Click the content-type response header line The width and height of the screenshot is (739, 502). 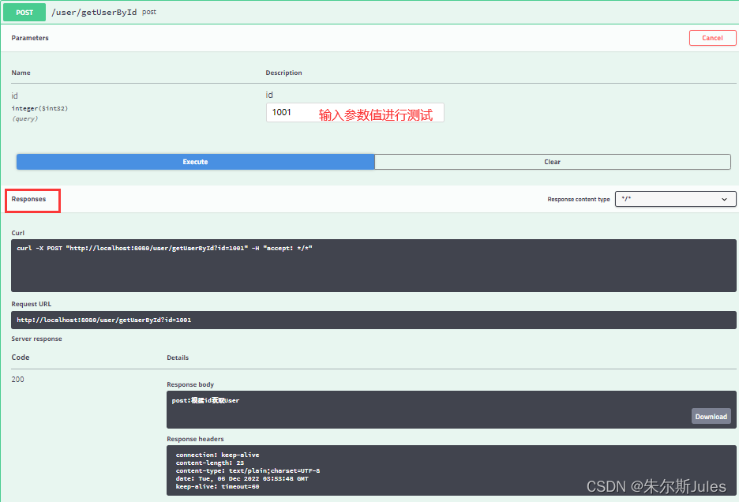tap(248, 470)
